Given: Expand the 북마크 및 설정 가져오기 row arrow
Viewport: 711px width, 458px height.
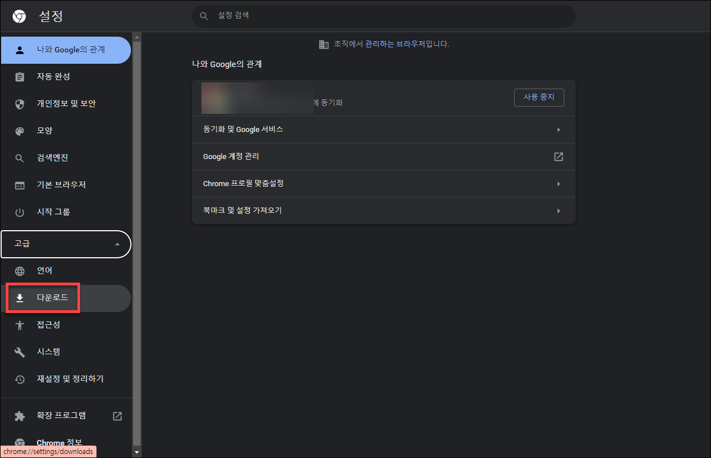Looking at the screenshot, I should point(559,211).
